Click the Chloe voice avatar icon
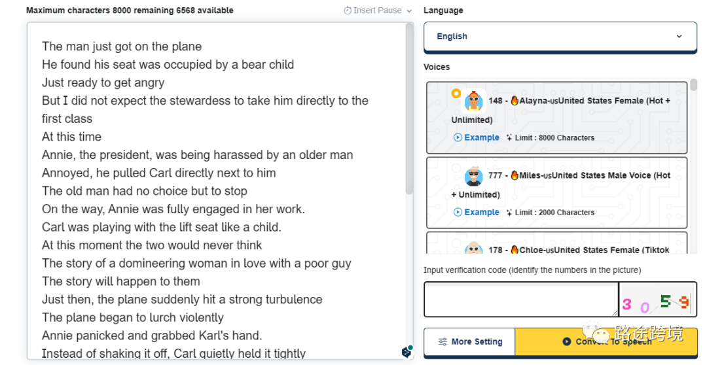 (474, 248)
